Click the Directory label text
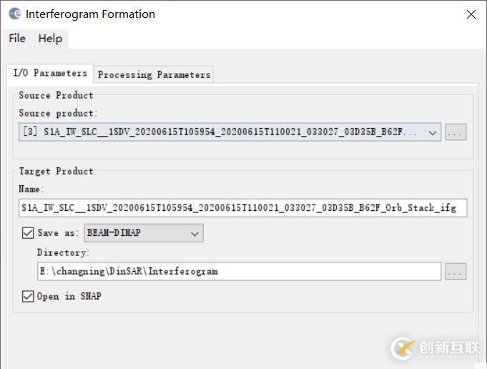 [63, 252]
